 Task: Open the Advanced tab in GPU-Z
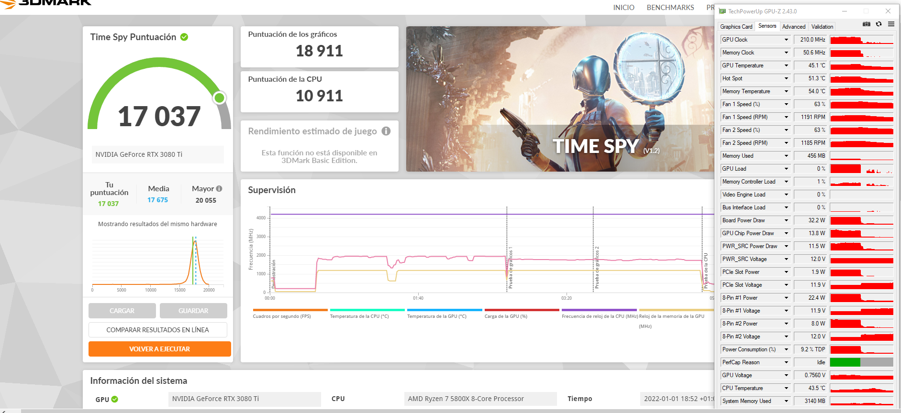(x=794, y=27)
